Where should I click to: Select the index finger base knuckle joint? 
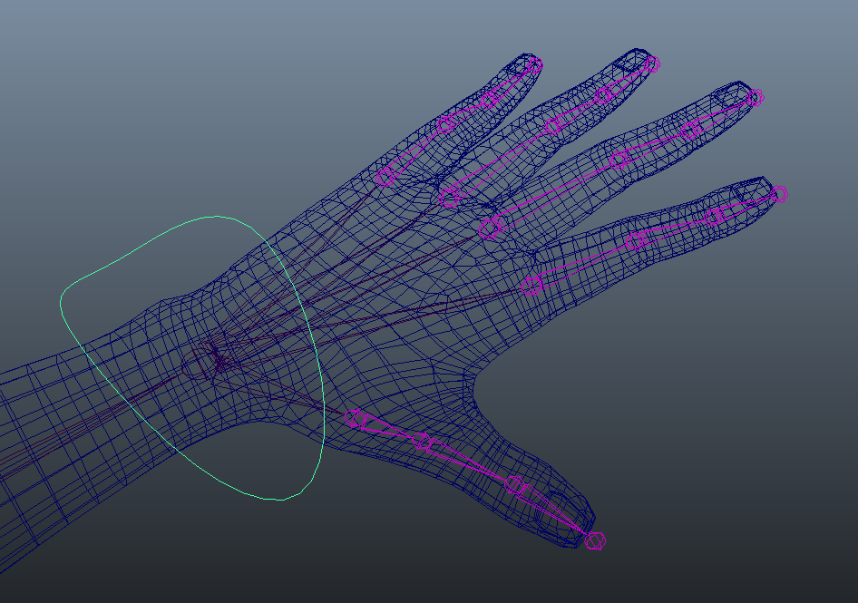tap(531, 285)
